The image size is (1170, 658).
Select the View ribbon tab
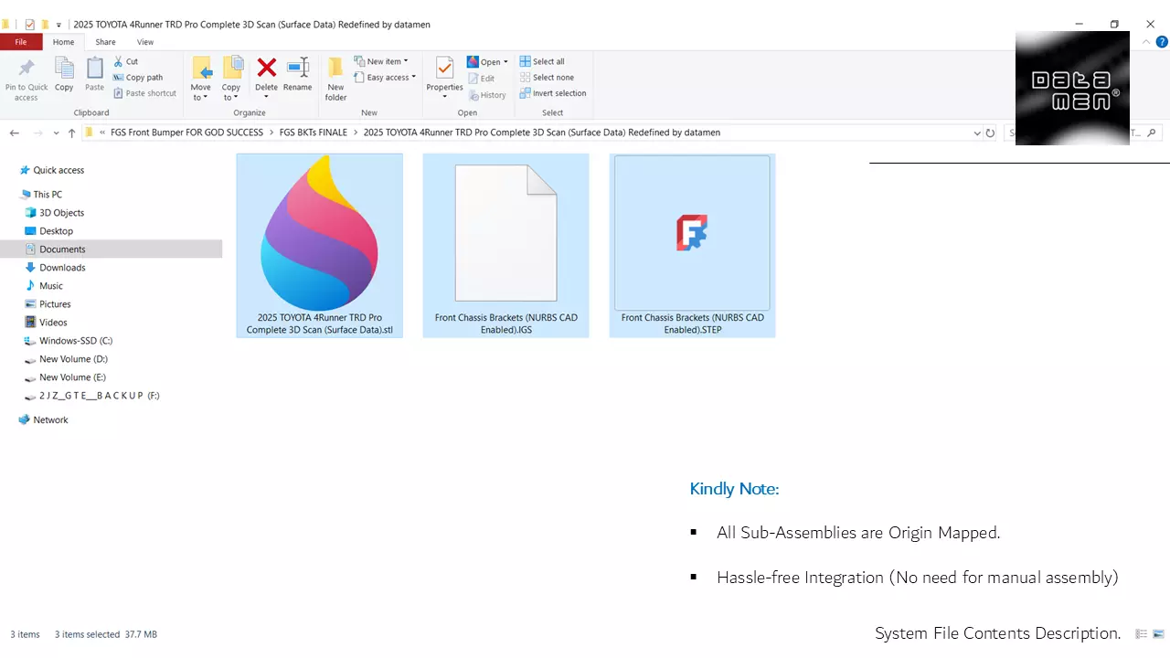click(x=145, y=42)
